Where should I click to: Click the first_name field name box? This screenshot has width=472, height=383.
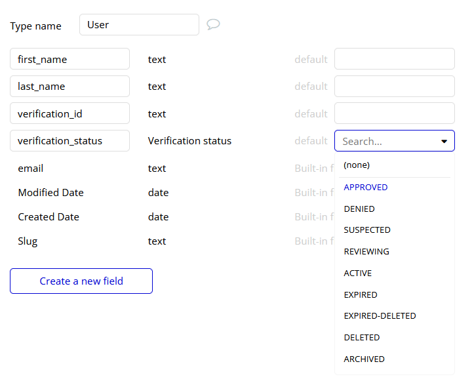(x=69, y=59)
